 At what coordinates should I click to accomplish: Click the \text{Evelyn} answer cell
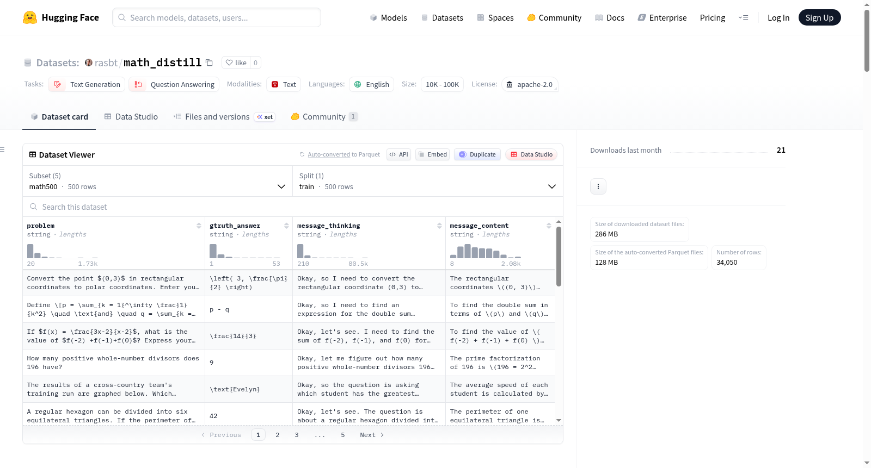click(249, 389)
